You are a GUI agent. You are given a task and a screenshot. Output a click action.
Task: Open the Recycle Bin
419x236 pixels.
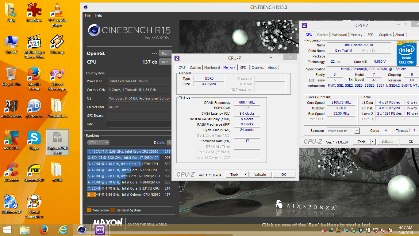click(x=11, y=77)
